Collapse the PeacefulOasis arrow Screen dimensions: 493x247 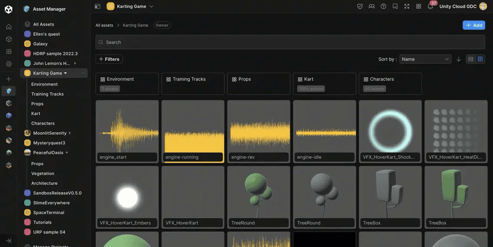point(67,153)
